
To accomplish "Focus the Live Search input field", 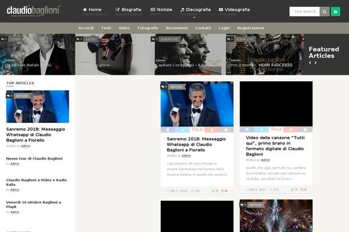I will pos(304,12).
